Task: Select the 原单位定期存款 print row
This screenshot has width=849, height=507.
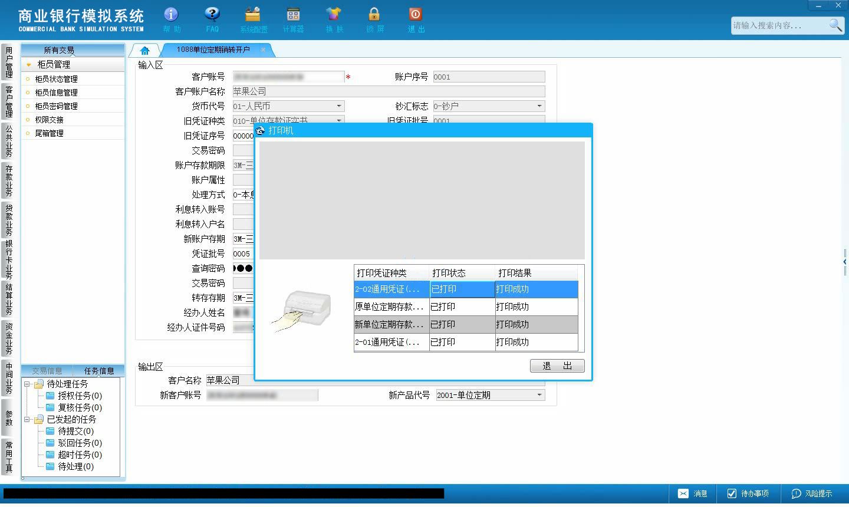Action: 466,307
